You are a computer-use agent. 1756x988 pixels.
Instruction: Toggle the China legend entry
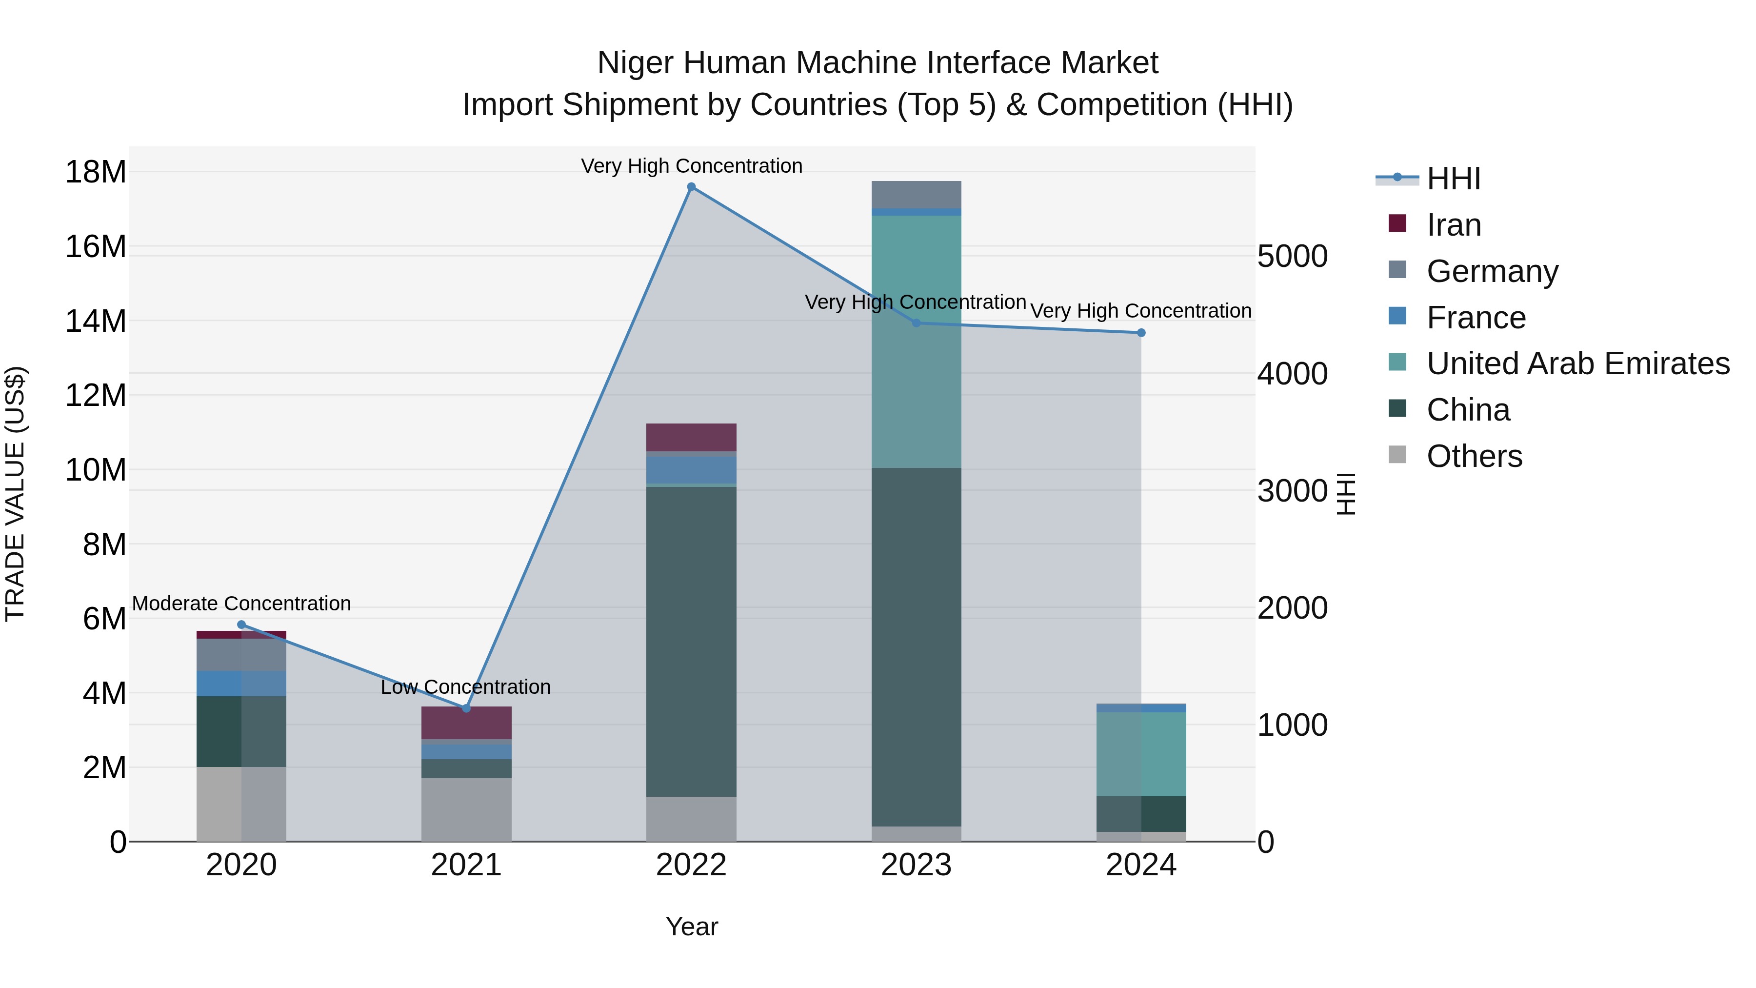click(x=1449, y=410)
